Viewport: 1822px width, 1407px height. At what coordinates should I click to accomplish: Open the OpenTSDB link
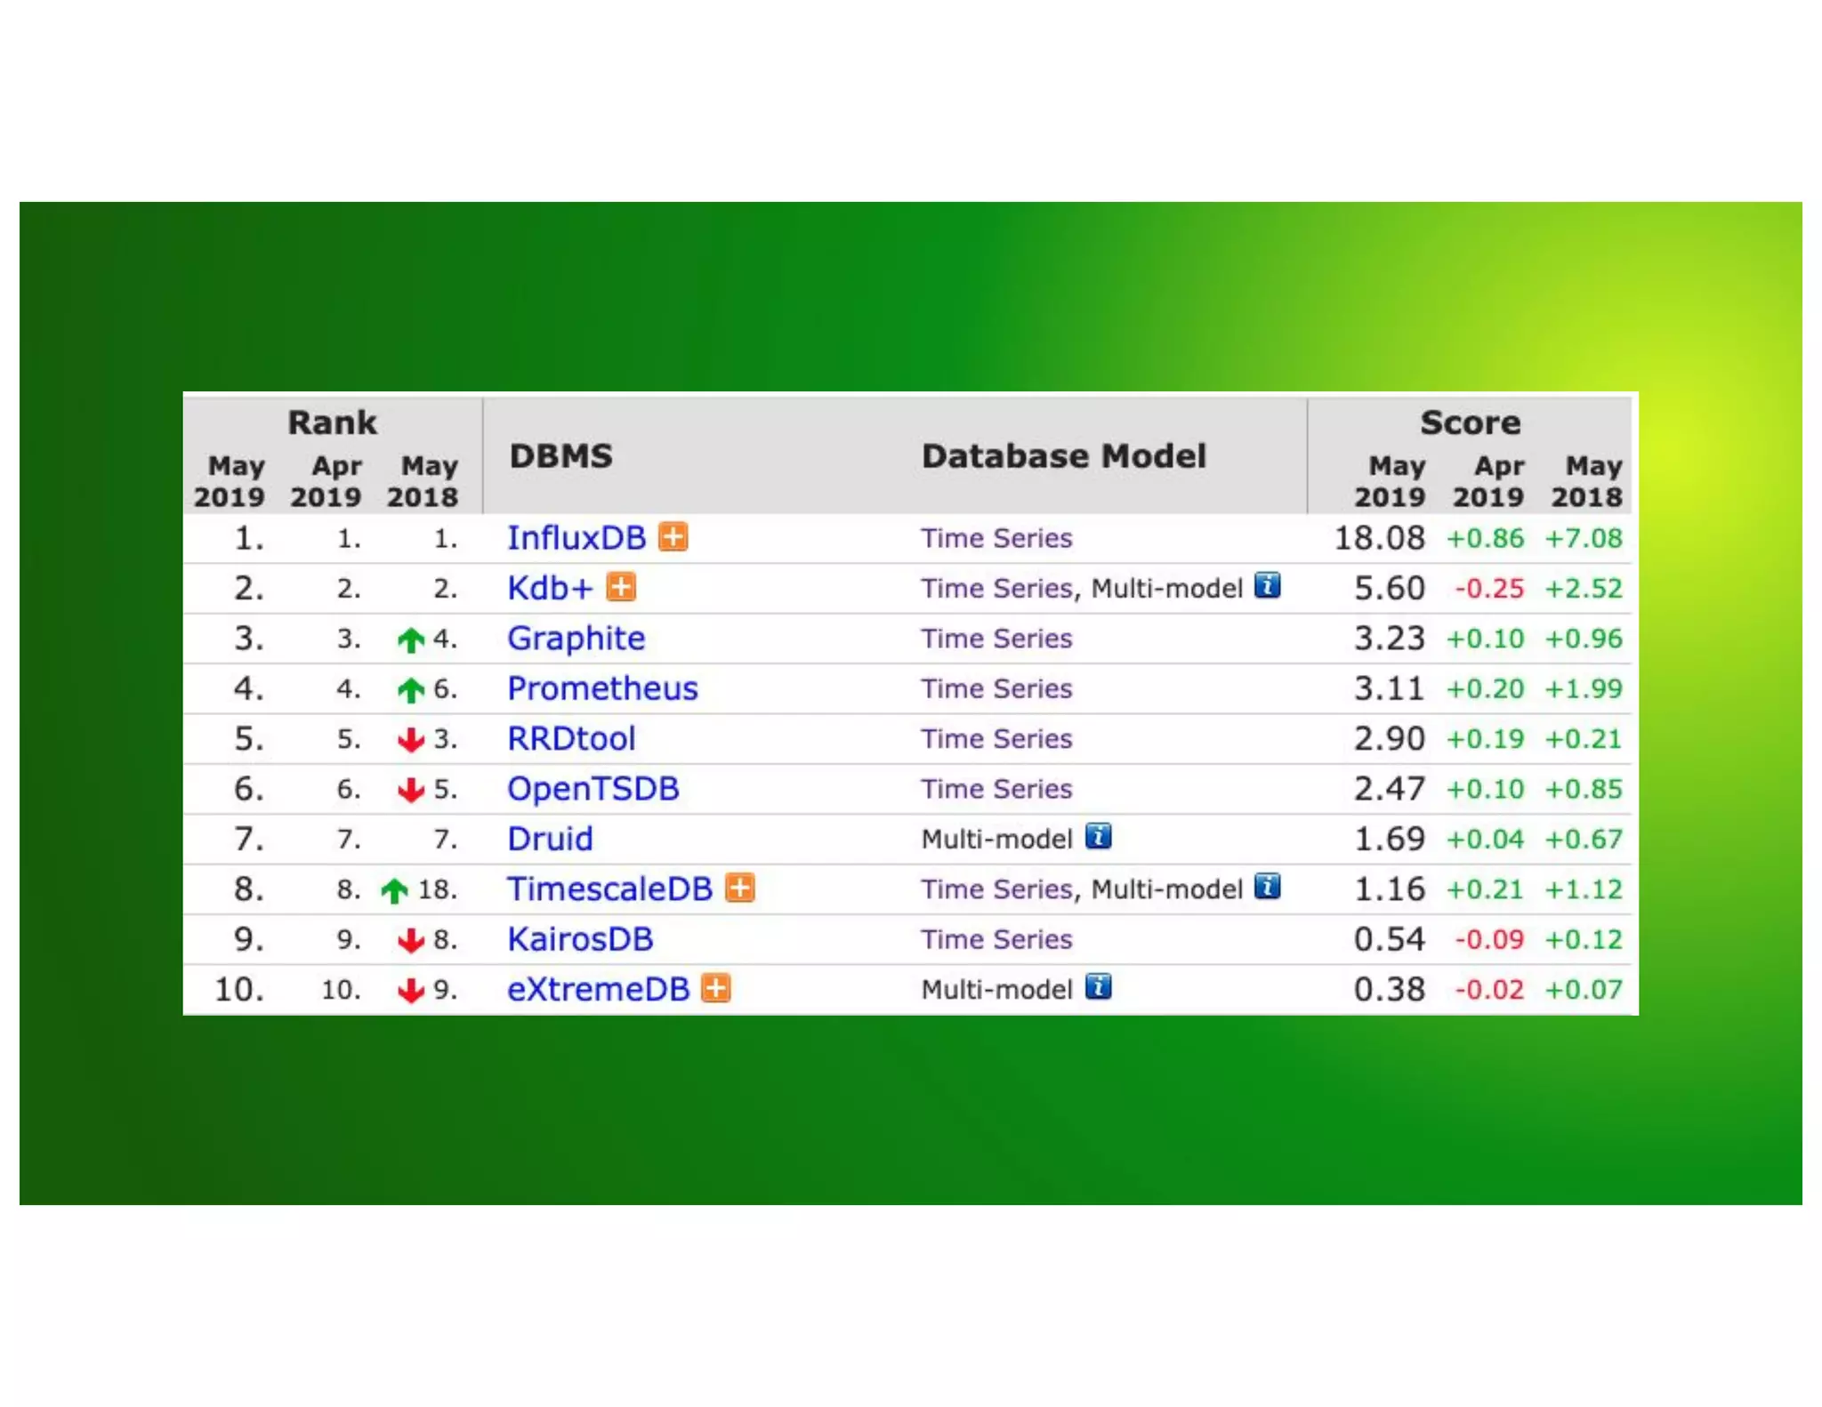(x=593, y=789)
